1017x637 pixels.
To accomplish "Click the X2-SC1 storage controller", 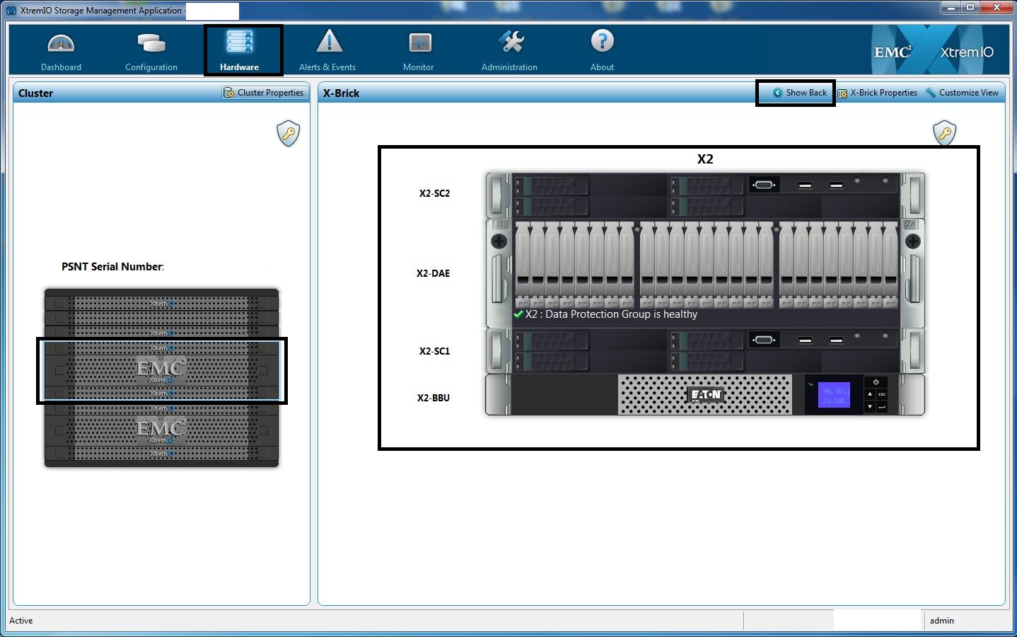I will pyautogui.click(x=704, y=350).
